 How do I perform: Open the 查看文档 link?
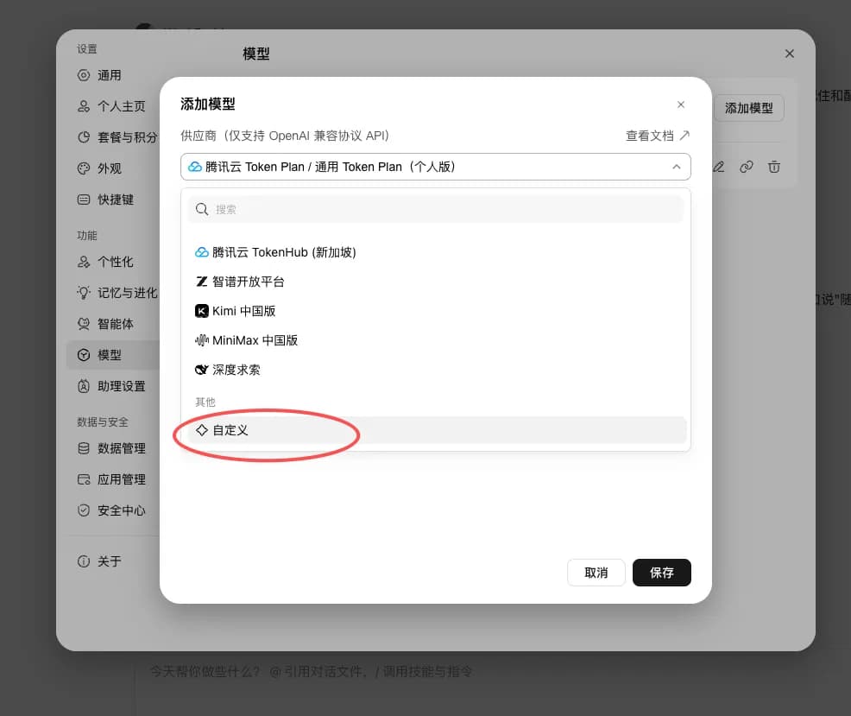pyautogui.click(x=658, y=136)
